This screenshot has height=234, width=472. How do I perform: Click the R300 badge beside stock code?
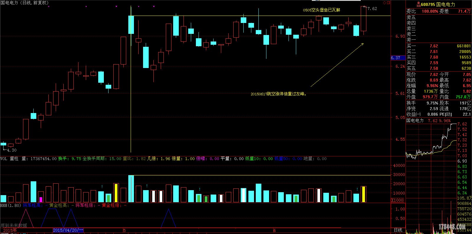pyautogui.click(x=418, y=4)
